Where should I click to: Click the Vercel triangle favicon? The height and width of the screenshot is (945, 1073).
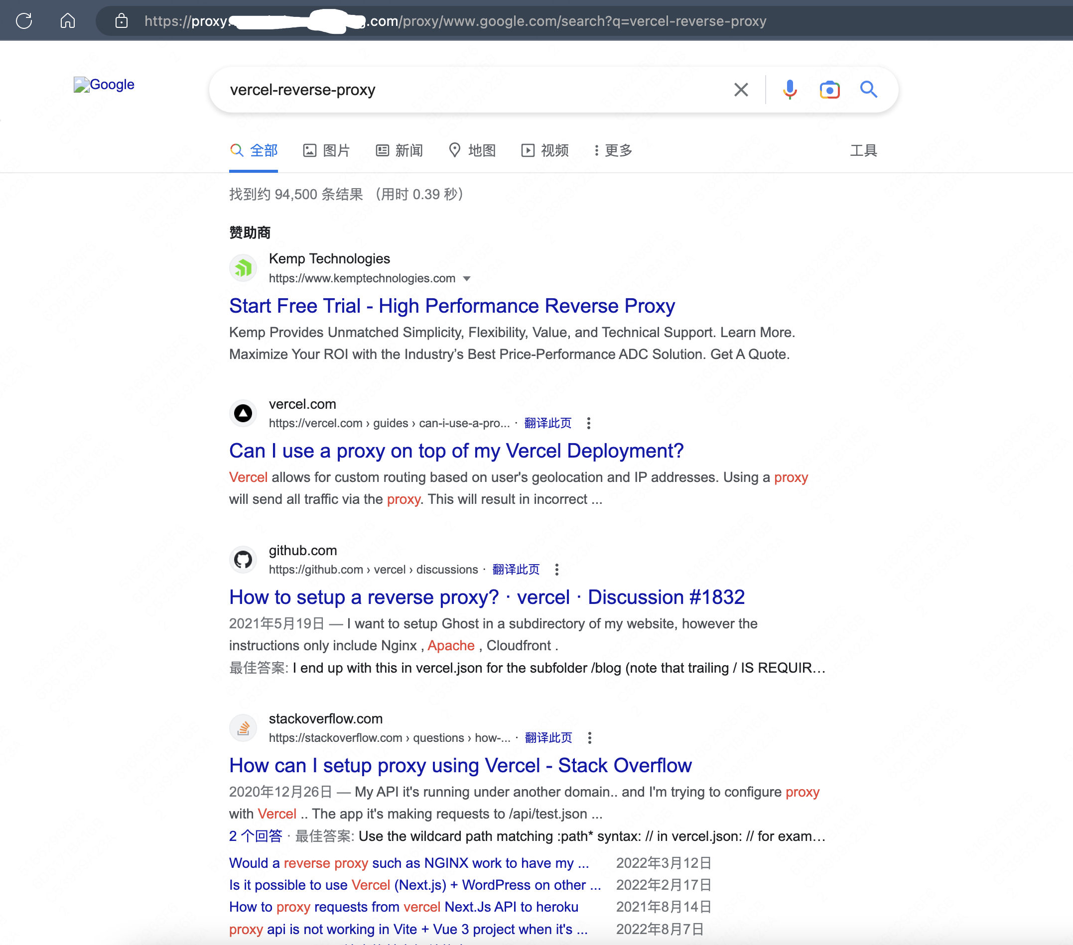tap(243, 413)
